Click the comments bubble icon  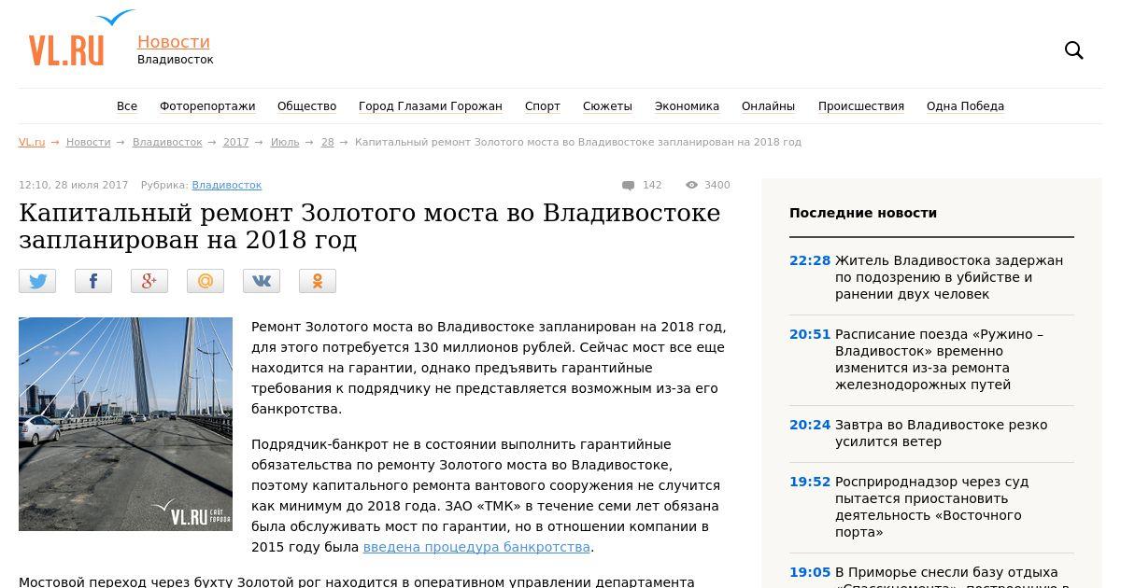pyautogui.click(x=629, y=186)
